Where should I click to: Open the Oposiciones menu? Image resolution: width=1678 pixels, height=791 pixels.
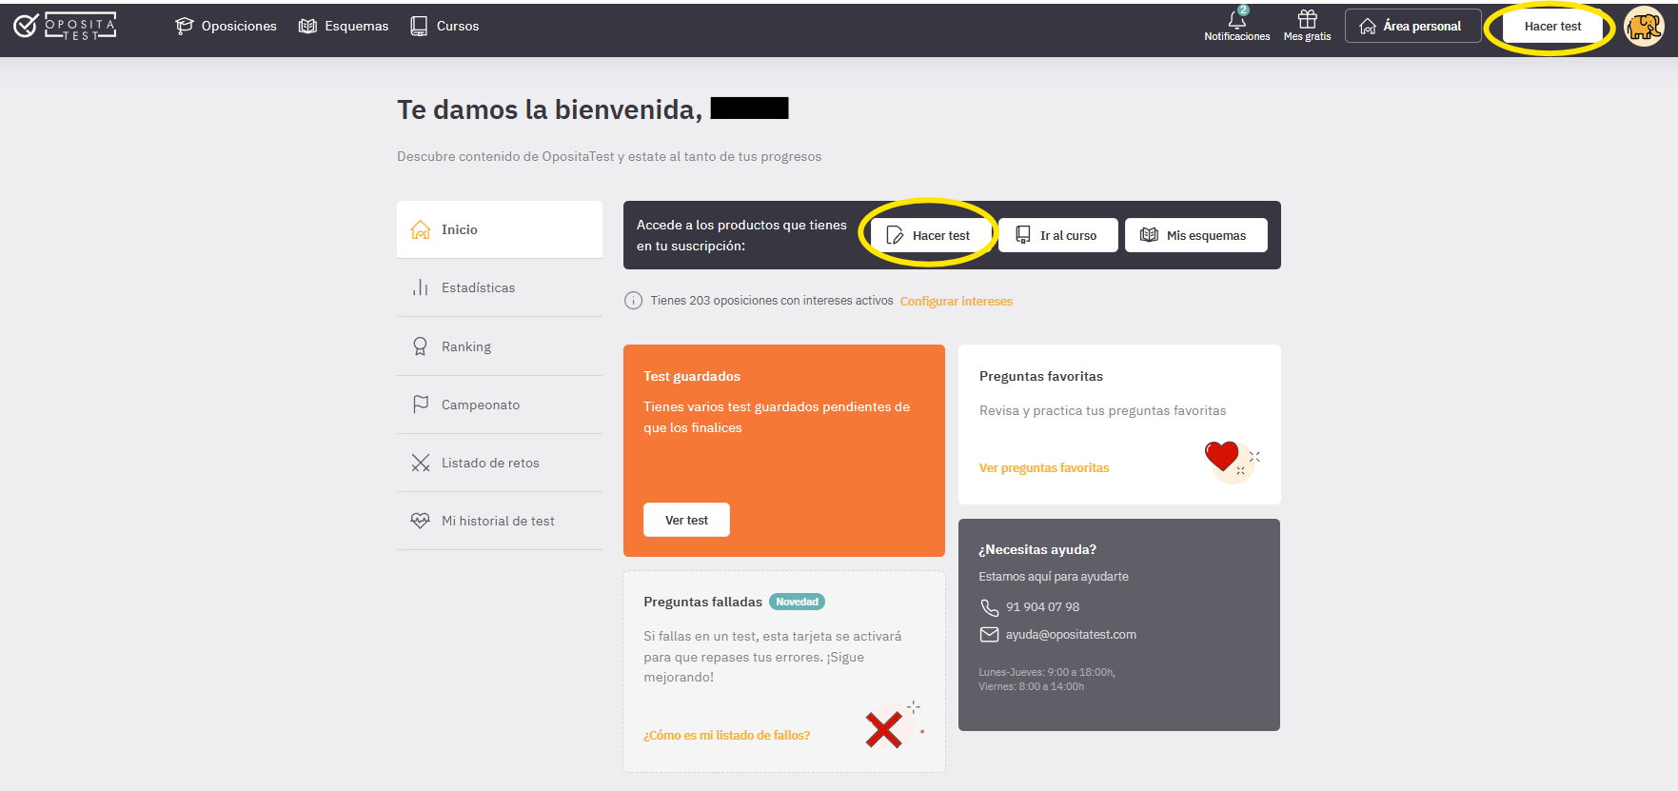click(226, 26)
